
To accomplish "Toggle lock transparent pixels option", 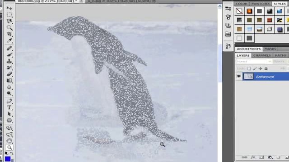I will pos(249,69).
